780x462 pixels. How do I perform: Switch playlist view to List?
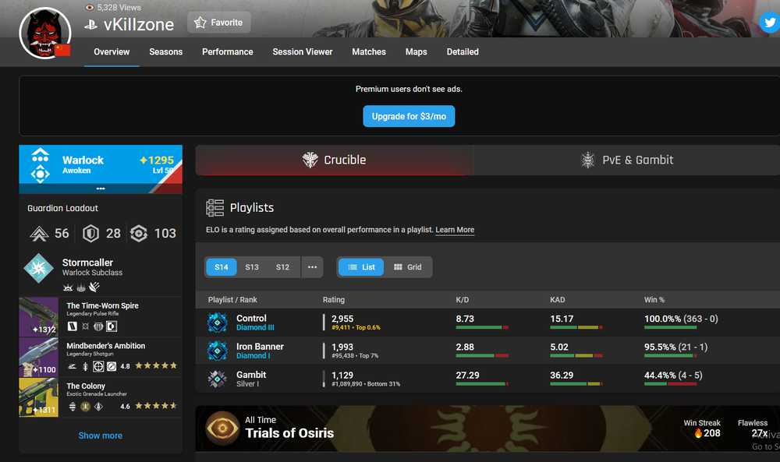click(361, 267)
